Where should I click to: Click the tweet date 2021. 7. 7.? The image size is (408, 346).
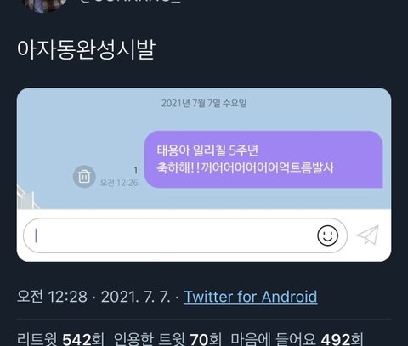(x=136, y=297)
